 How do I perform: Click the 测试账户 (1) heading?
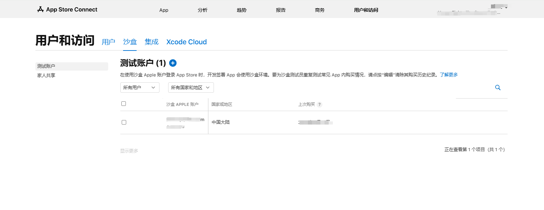(x=143, y=63)
